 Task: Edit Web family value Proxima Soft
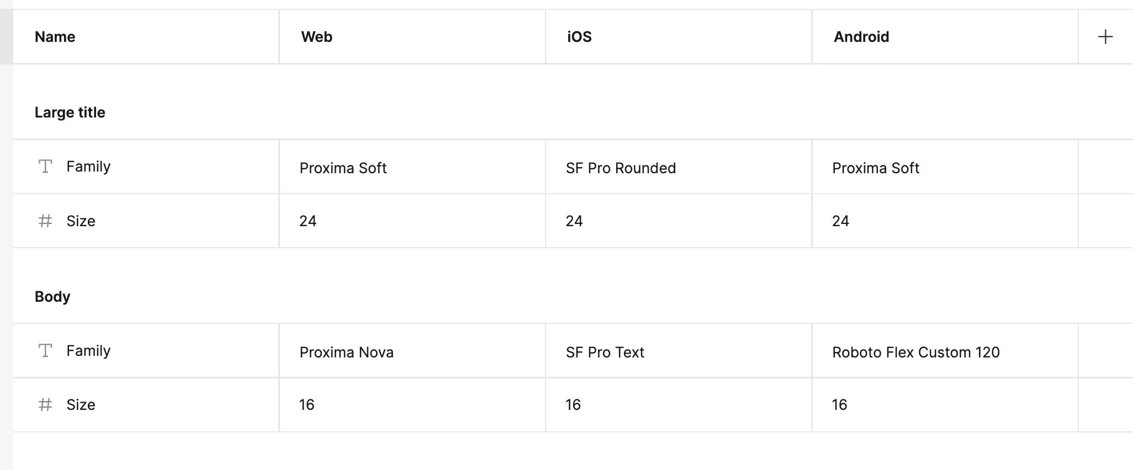pos(412,167)
